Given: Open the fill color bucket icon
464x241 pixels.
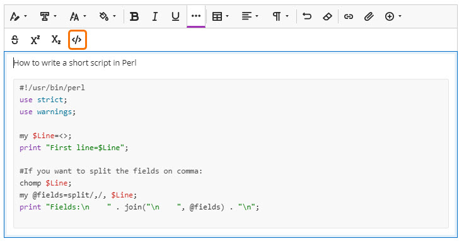Looking at the screenshot, I should [x=104, y=16].
